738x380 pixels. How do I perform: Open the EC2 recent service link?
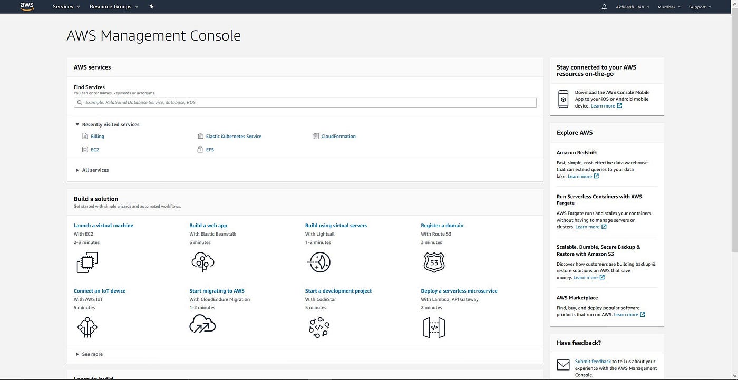(95, 150)
